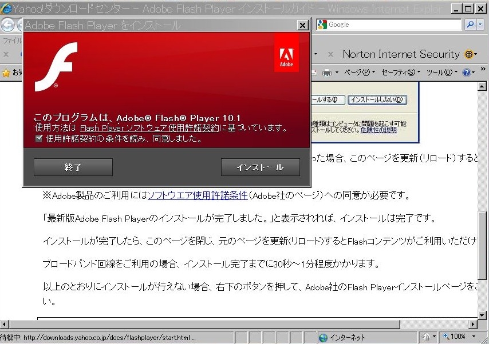489x344 pixels.
Task: Click the Internet Explorer title bar icon
Action: pyautogui.click(x=6, y=9)
